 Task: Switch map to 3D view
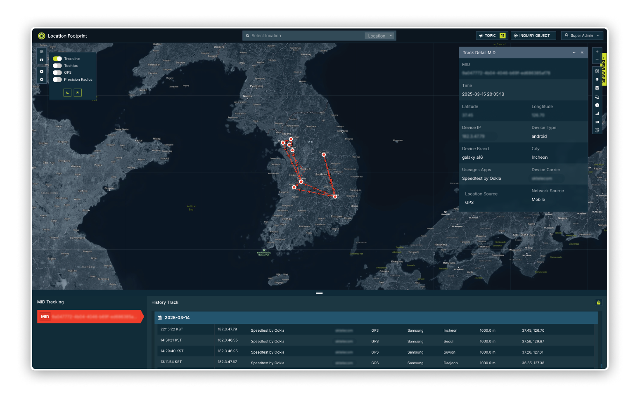click(597, 122)
